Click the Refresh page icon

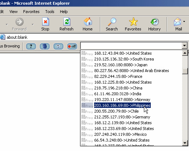pyautogui.click(x=67, y=22)
